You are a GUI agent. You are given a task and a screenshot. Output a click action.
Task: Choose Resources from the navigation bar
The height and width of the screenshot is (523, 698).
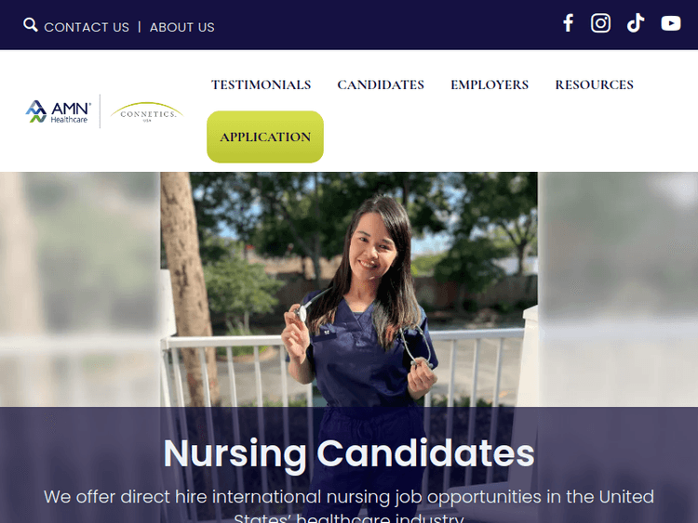(594, 85)
